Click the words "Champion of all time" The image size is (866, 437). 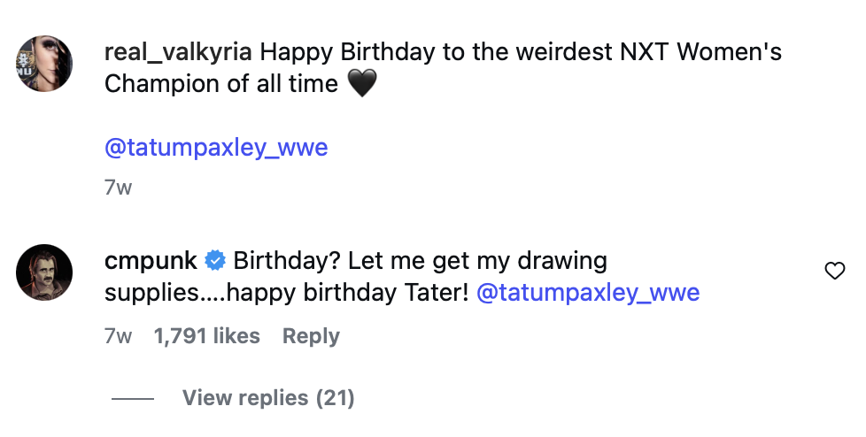pyautogui.click(x=221, y=84)
